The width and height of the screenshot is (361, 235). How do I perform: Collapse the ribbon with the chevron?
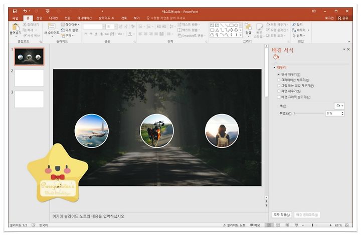(349, 41)
